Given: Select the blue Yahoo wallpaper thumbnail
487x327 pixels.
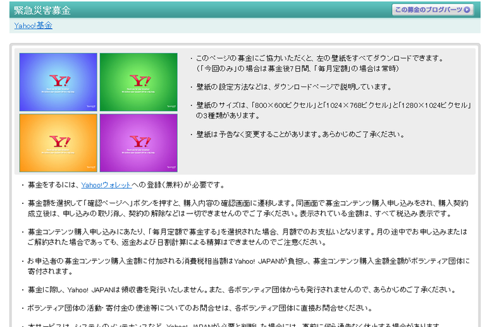Looking at the screenshot, I should point(58,82).
